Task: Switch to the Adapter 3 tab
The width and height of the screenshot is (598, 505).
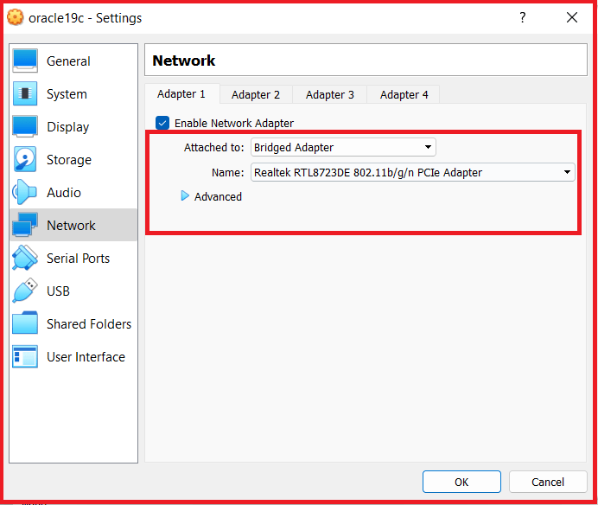Action: coord(330,94)
